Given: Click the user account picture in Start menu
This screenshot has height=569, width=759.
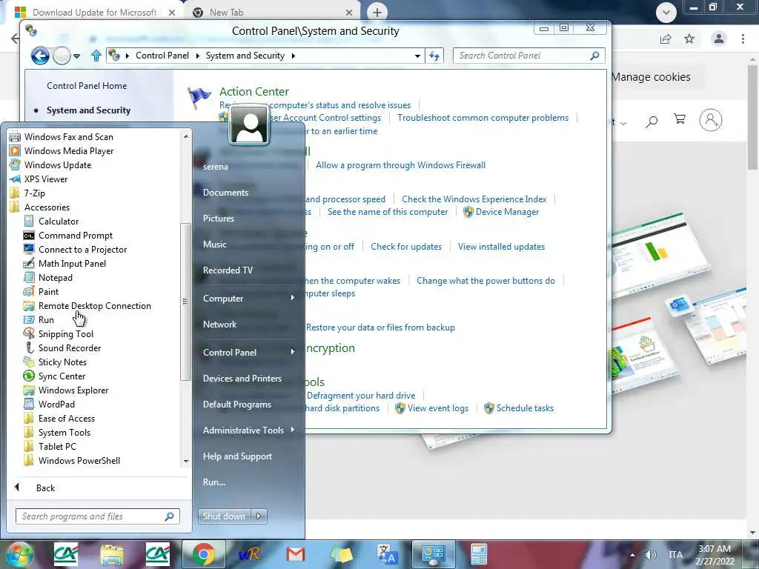Looking at the screenshot, I should (249, 125).
